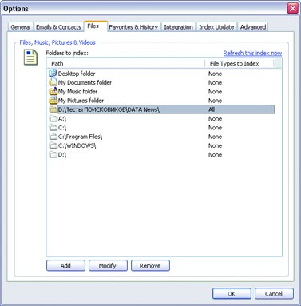The image size is (301, 306).
Task: Sort by the Path column header
Action: [x=125, y=63]
